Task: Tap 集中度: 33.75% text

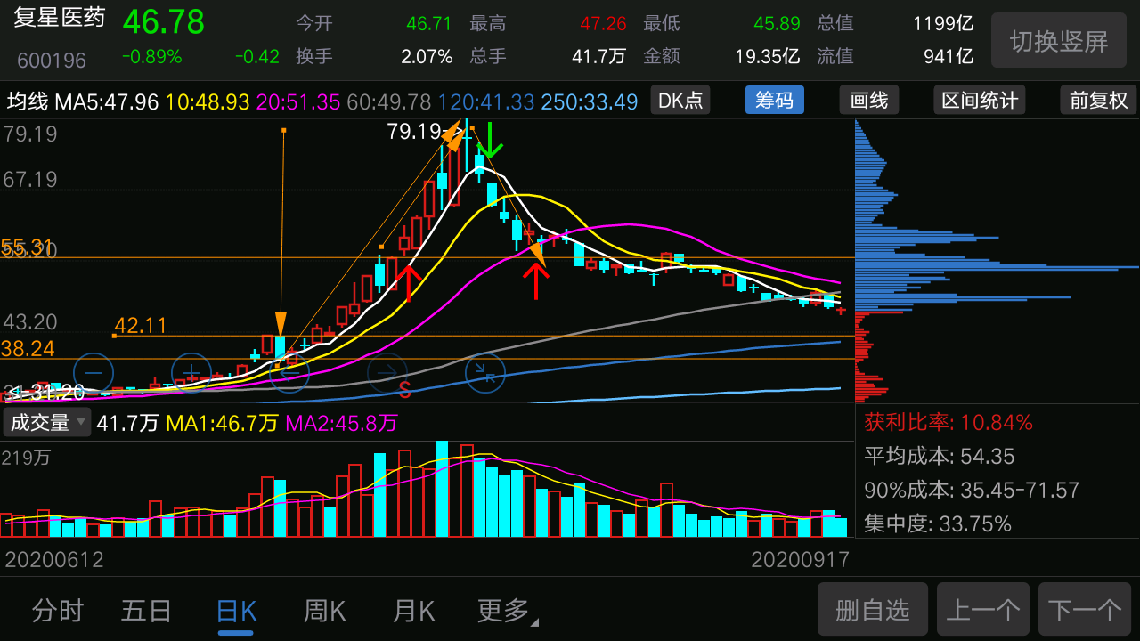Action: (938, 523)
